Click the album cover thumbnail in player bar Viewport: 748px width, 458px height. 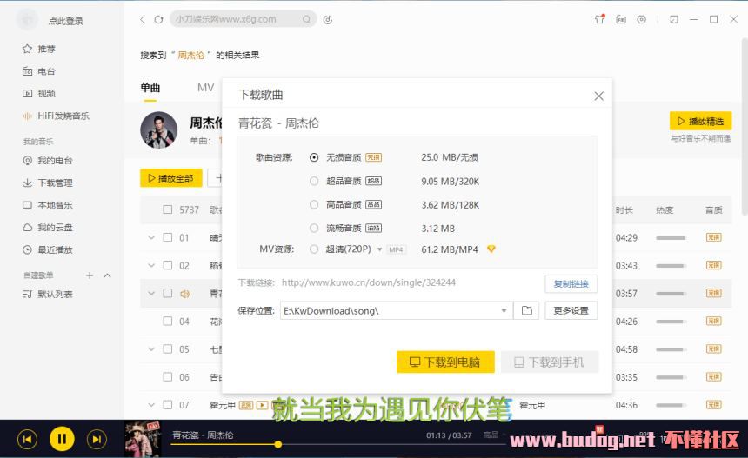pyautogui.click(x=143, y=439)
